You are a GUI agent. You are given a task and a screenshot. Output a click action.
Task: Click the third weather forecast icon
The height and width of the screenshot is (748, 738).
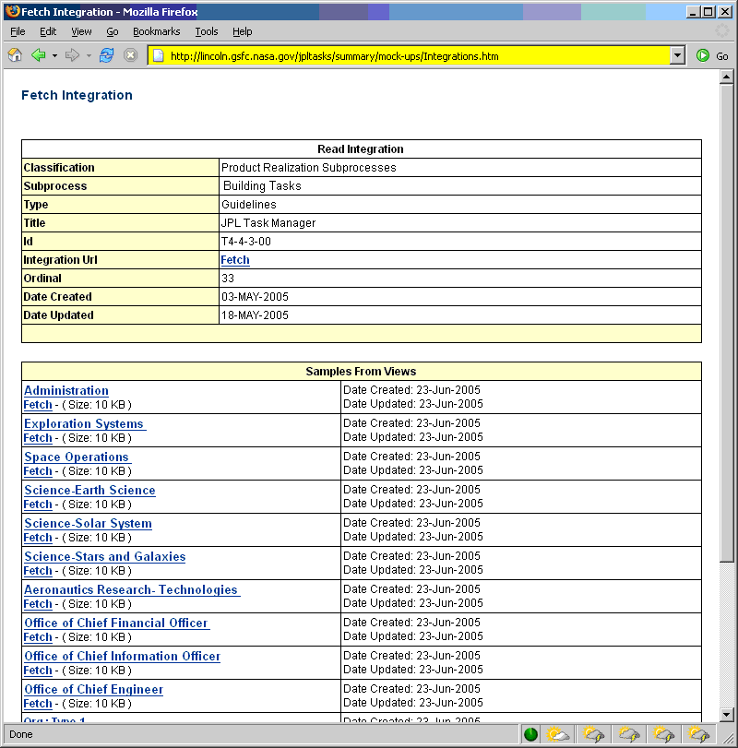point(629,734)
